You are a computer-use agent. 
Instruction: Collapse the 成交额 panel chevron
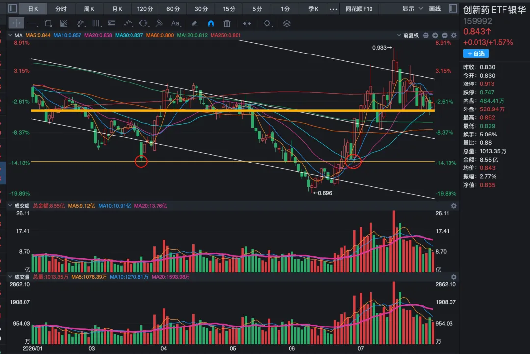click(10, 206)
